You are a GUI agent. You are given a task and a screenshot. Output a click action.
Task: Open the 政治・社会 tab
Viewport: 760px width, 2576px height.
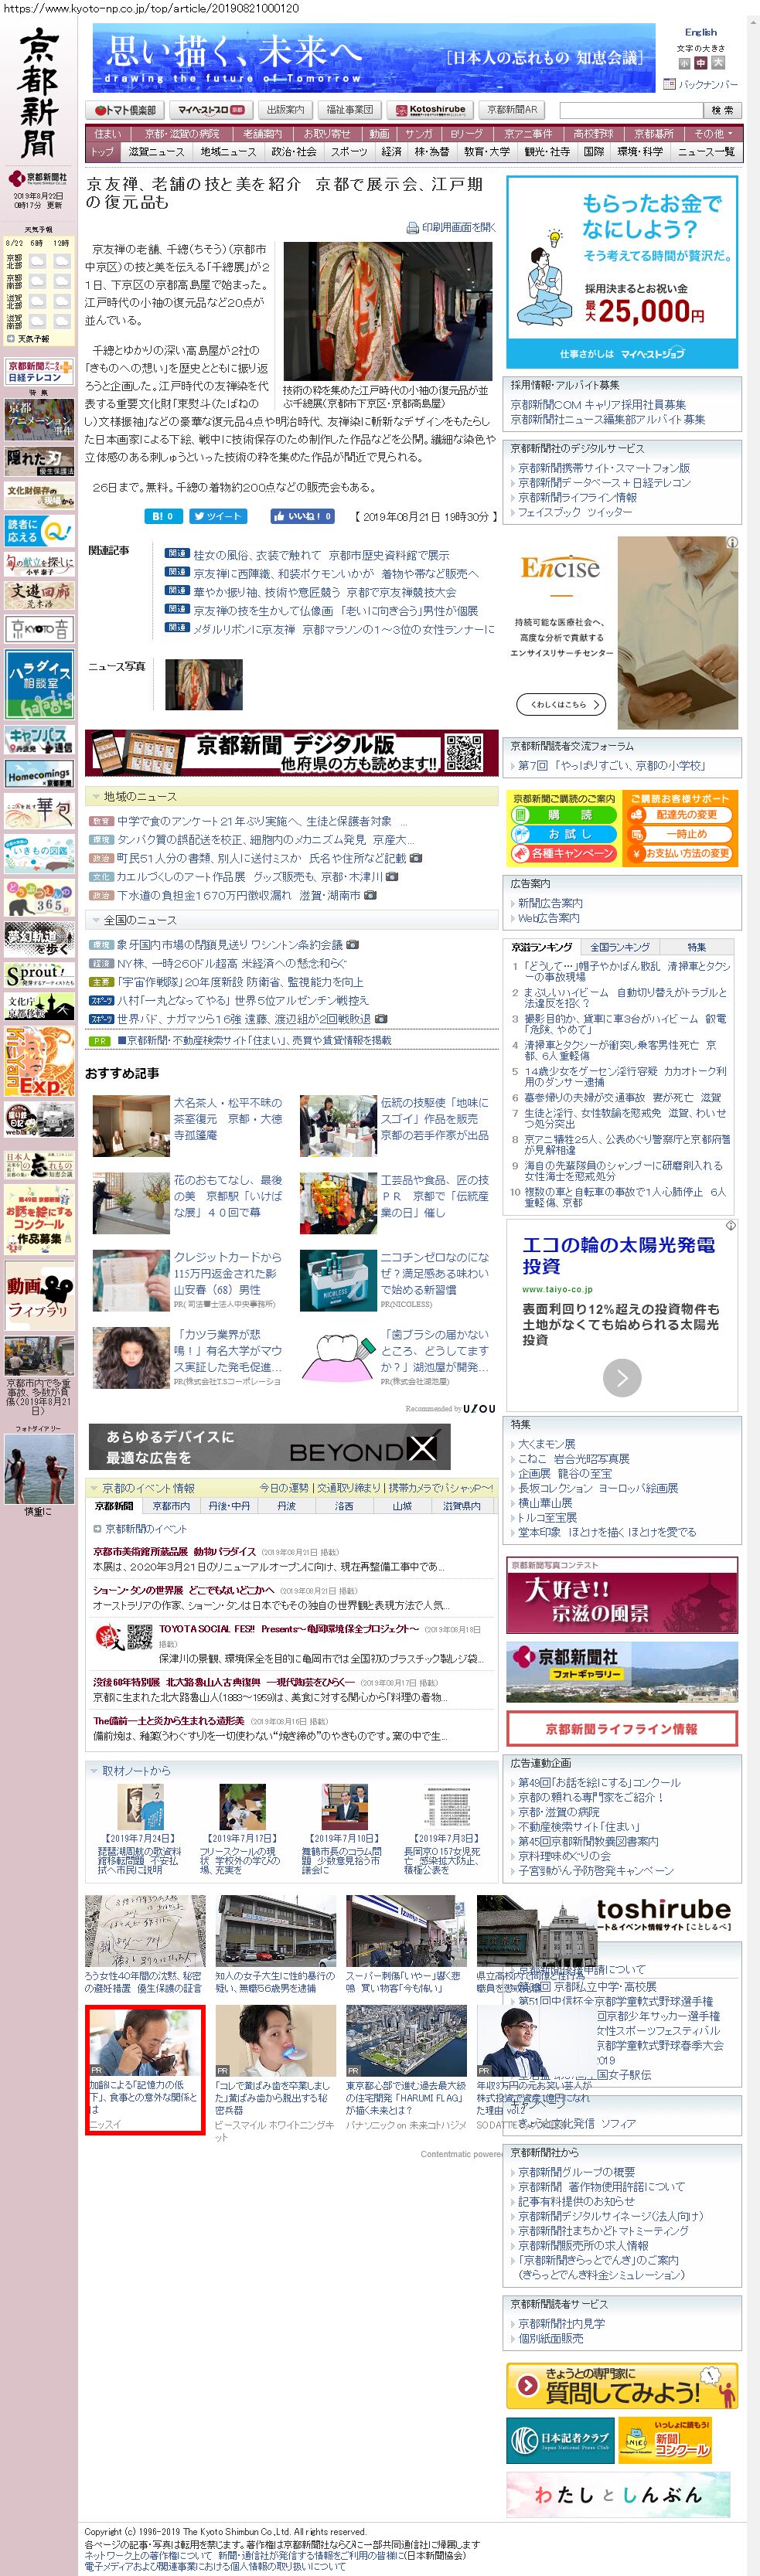coord(294,152)
